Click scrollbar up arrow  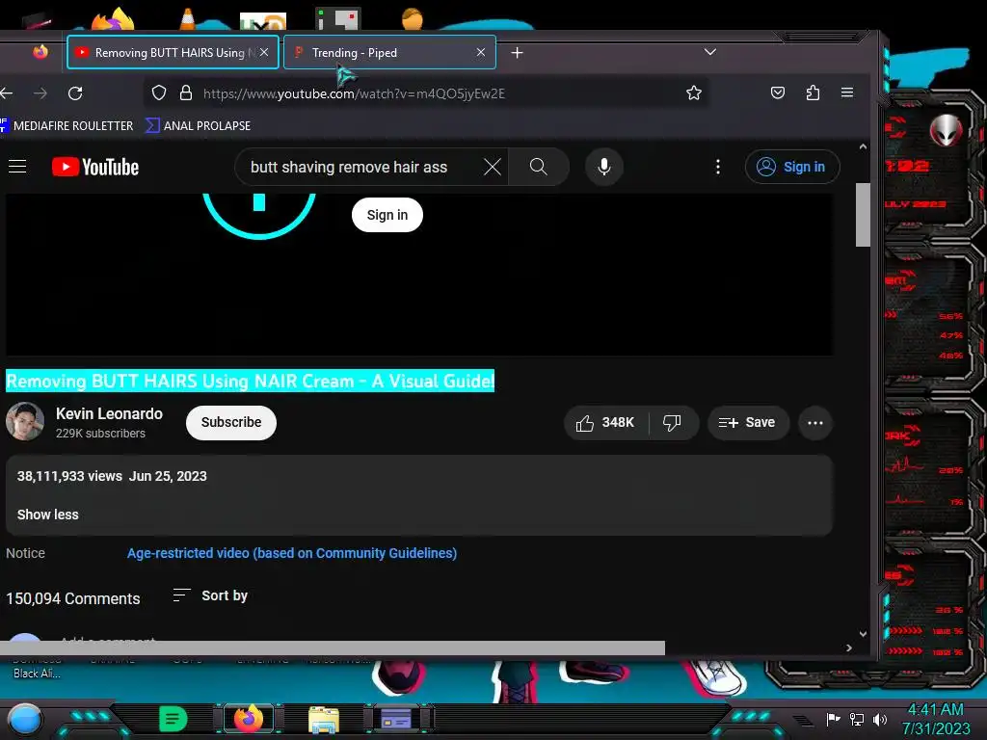click(x=863, y=146)
